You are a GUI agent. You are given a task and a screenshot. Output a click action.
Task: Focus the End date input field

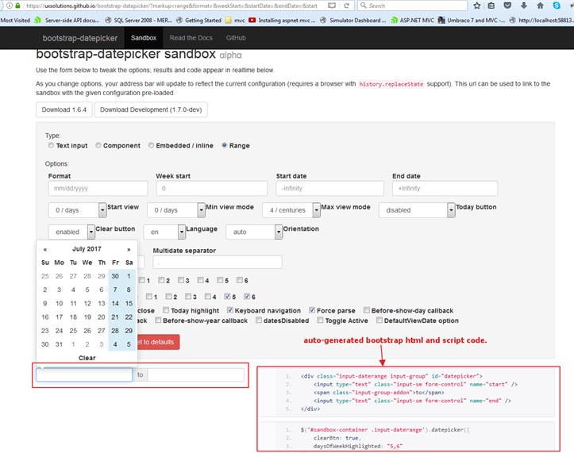445,189
